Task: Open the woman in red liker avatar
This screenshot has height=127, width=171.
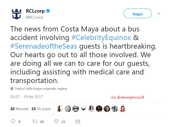Action: coord(123,109)
